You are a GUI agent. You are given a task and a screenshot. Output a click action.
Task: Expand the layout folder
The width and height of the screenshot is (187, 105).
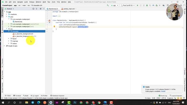click(9, 38)
